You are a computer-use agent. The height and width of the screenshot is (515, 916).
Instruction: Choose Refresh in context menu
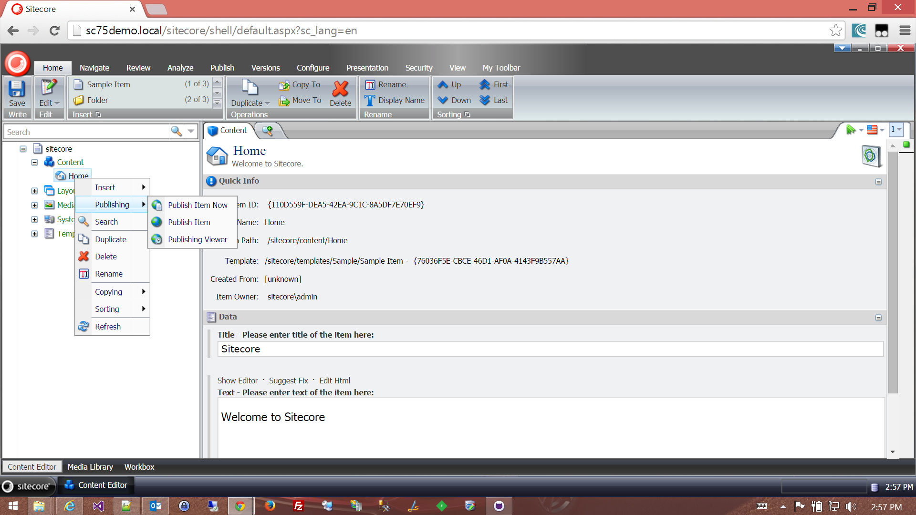click(x=113, y=327)
